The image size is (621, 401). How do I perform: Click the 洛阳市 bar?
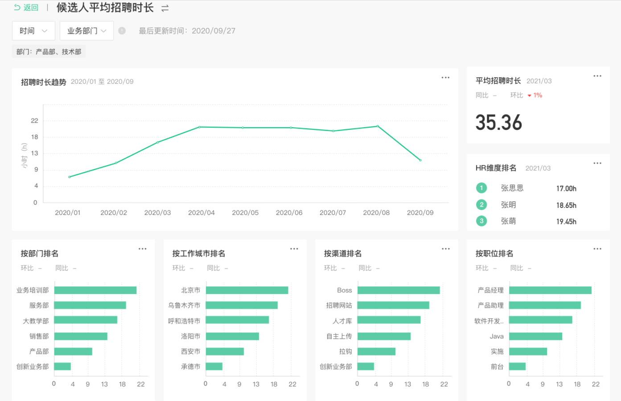pyautogui.click(x=232, y=336)
